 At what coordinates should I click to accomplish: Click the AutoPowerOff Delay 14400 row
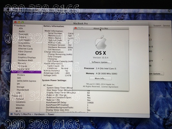coord(70,103)
